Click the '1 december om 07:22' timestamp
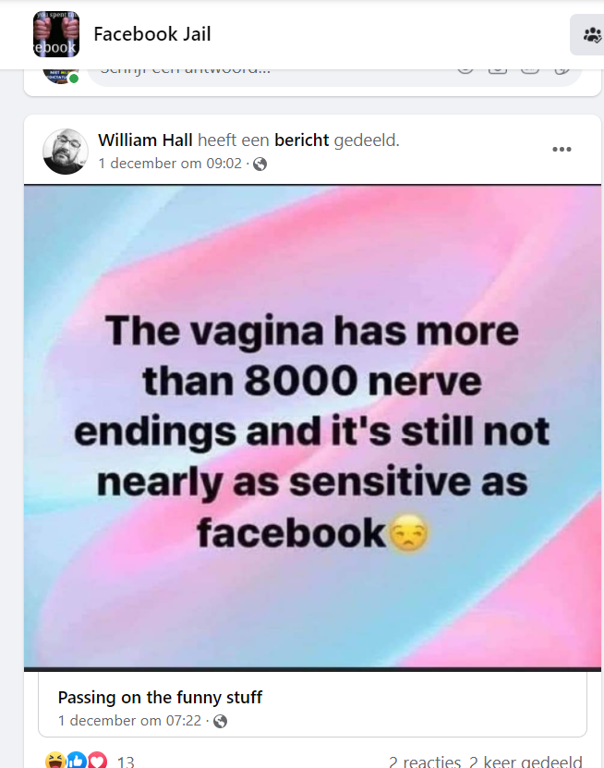Viewport: 604px width, 768px height. point(129,721)
